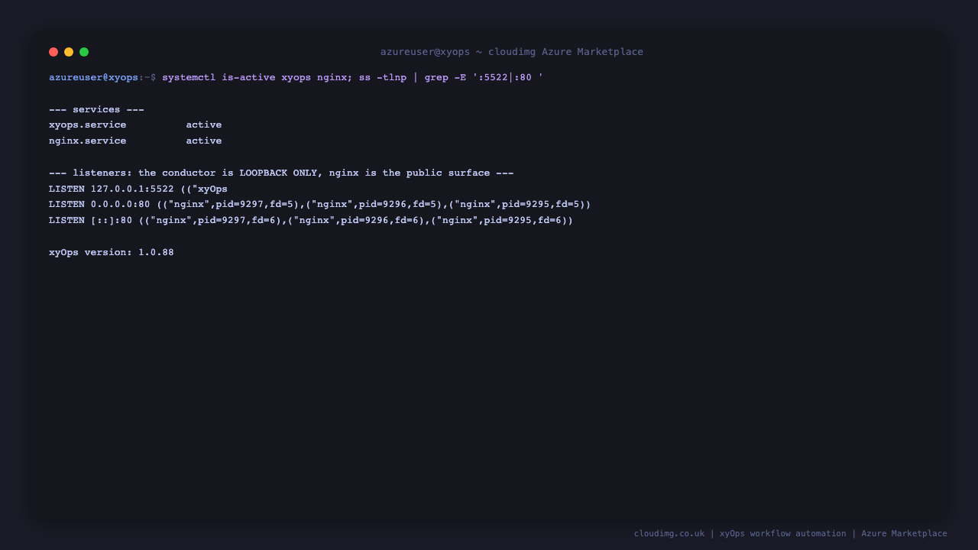The width and height of the screenshot is (978, 550).
Task: Click the 'xyops.service' entry
Action: (88, 125)
